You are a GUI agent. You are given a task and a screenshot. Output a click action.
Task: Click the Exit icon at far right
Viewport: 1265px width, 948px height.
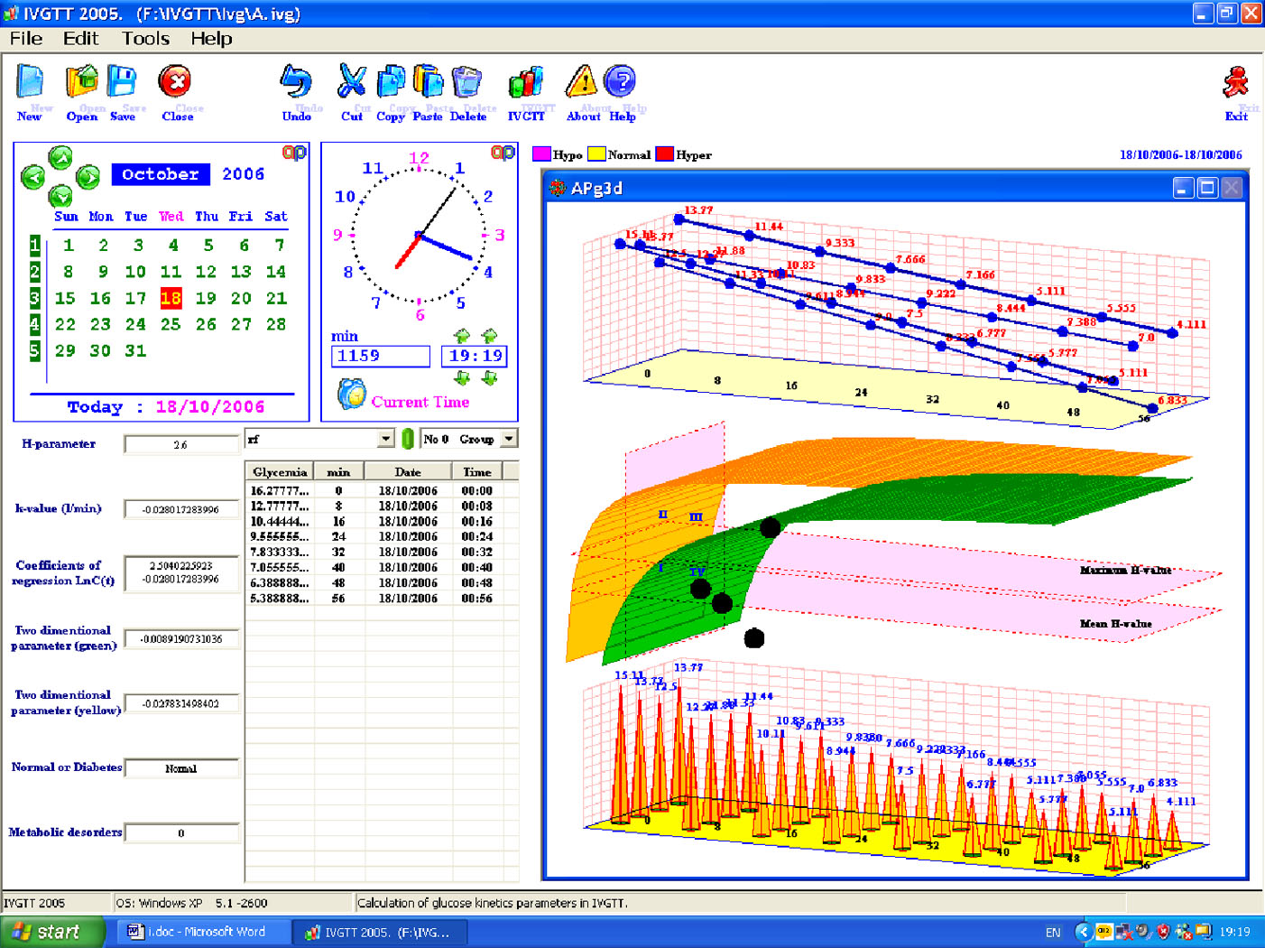pyautogui.click(x=1236, y=84)
